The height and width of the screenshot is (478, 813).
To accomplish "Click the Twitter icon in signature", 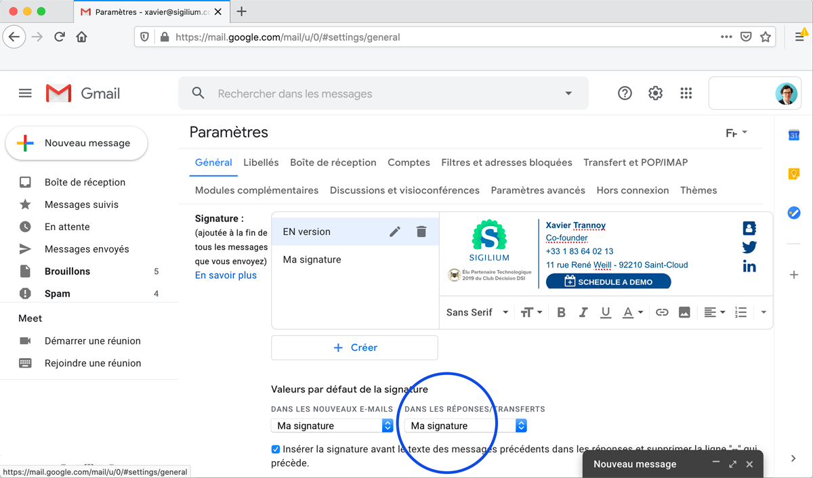I will pos(749,247).
